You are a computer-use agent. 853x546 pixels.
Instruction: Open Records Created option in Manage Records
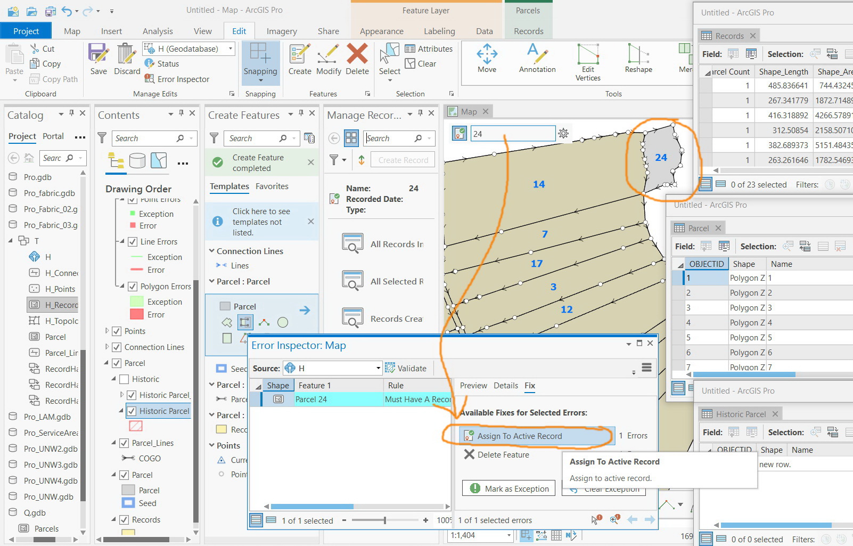coord(383,319)
